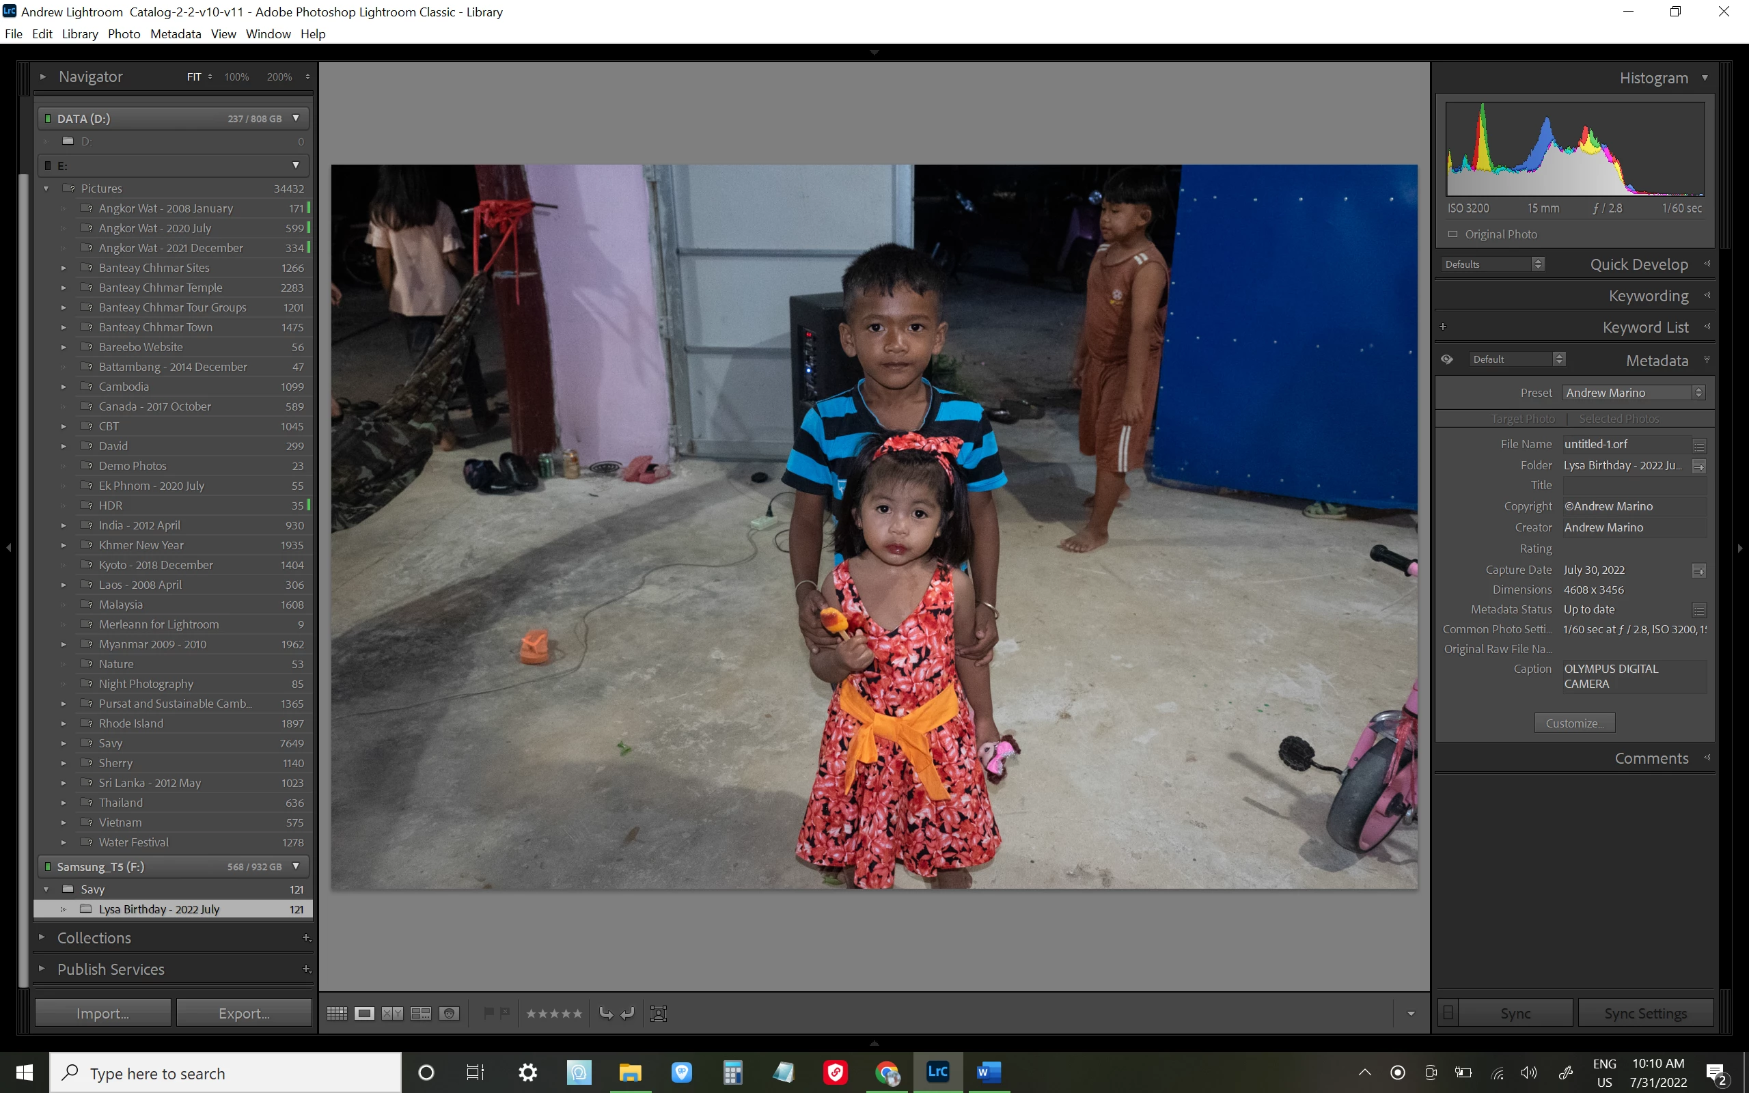Open Lightroom Classic in taskbar

[937, 1072]
